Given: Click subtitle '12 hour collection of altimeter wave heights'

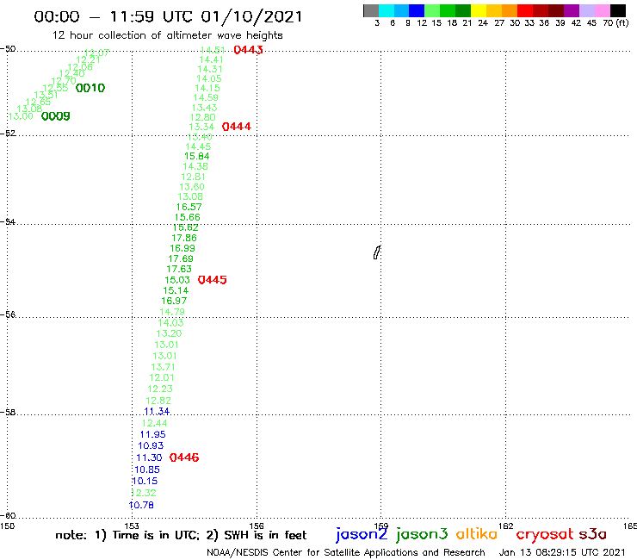Looking at the screenshot, I should (167, 35).
